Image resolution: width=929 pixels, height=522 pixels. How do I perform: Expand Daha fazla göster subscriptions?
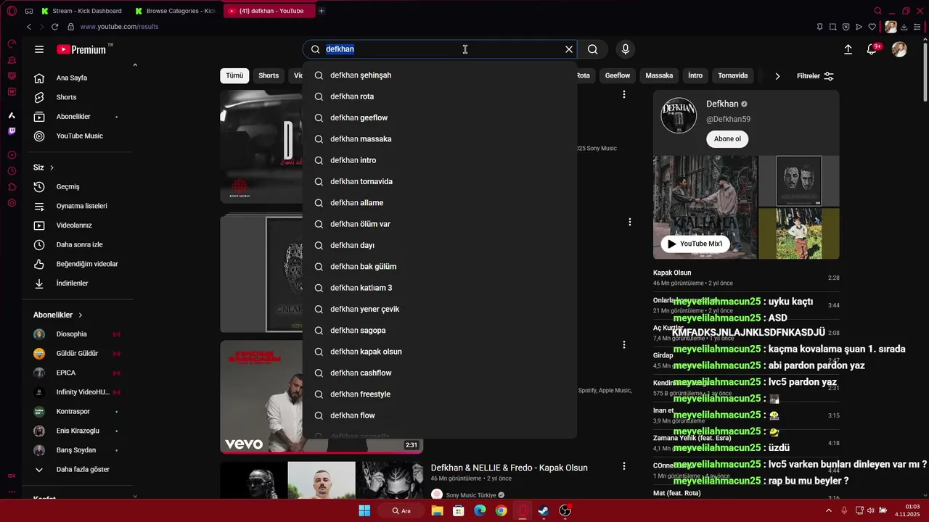pyautogui.click(x=73, y=470)
